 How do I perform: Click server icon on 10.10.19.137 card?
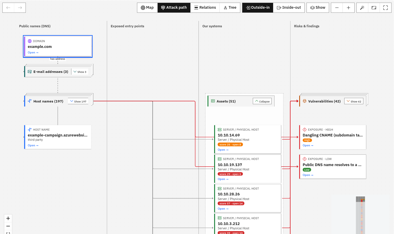pos(220,159)
